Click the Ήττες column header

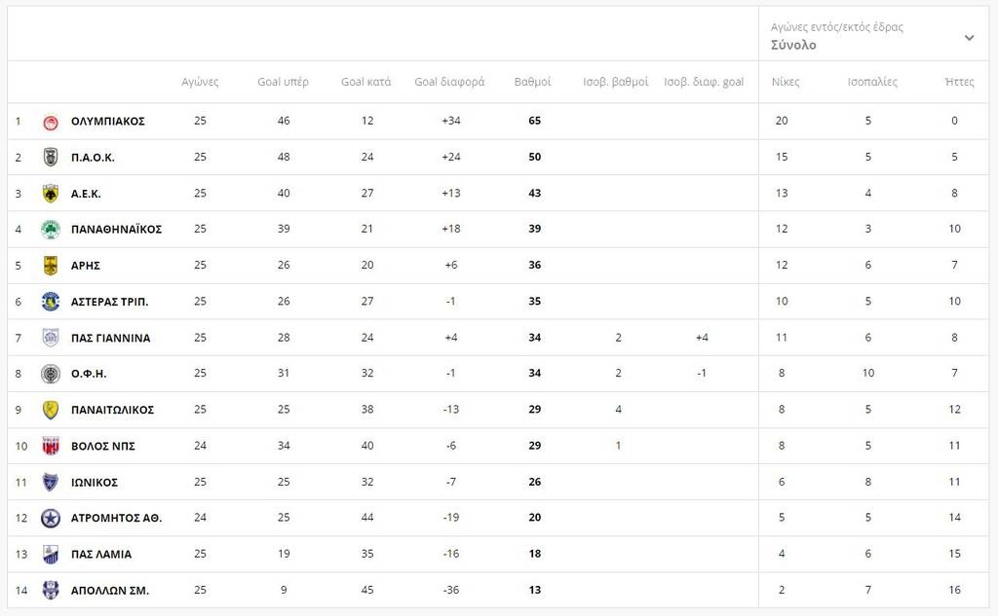pos(959,82)
